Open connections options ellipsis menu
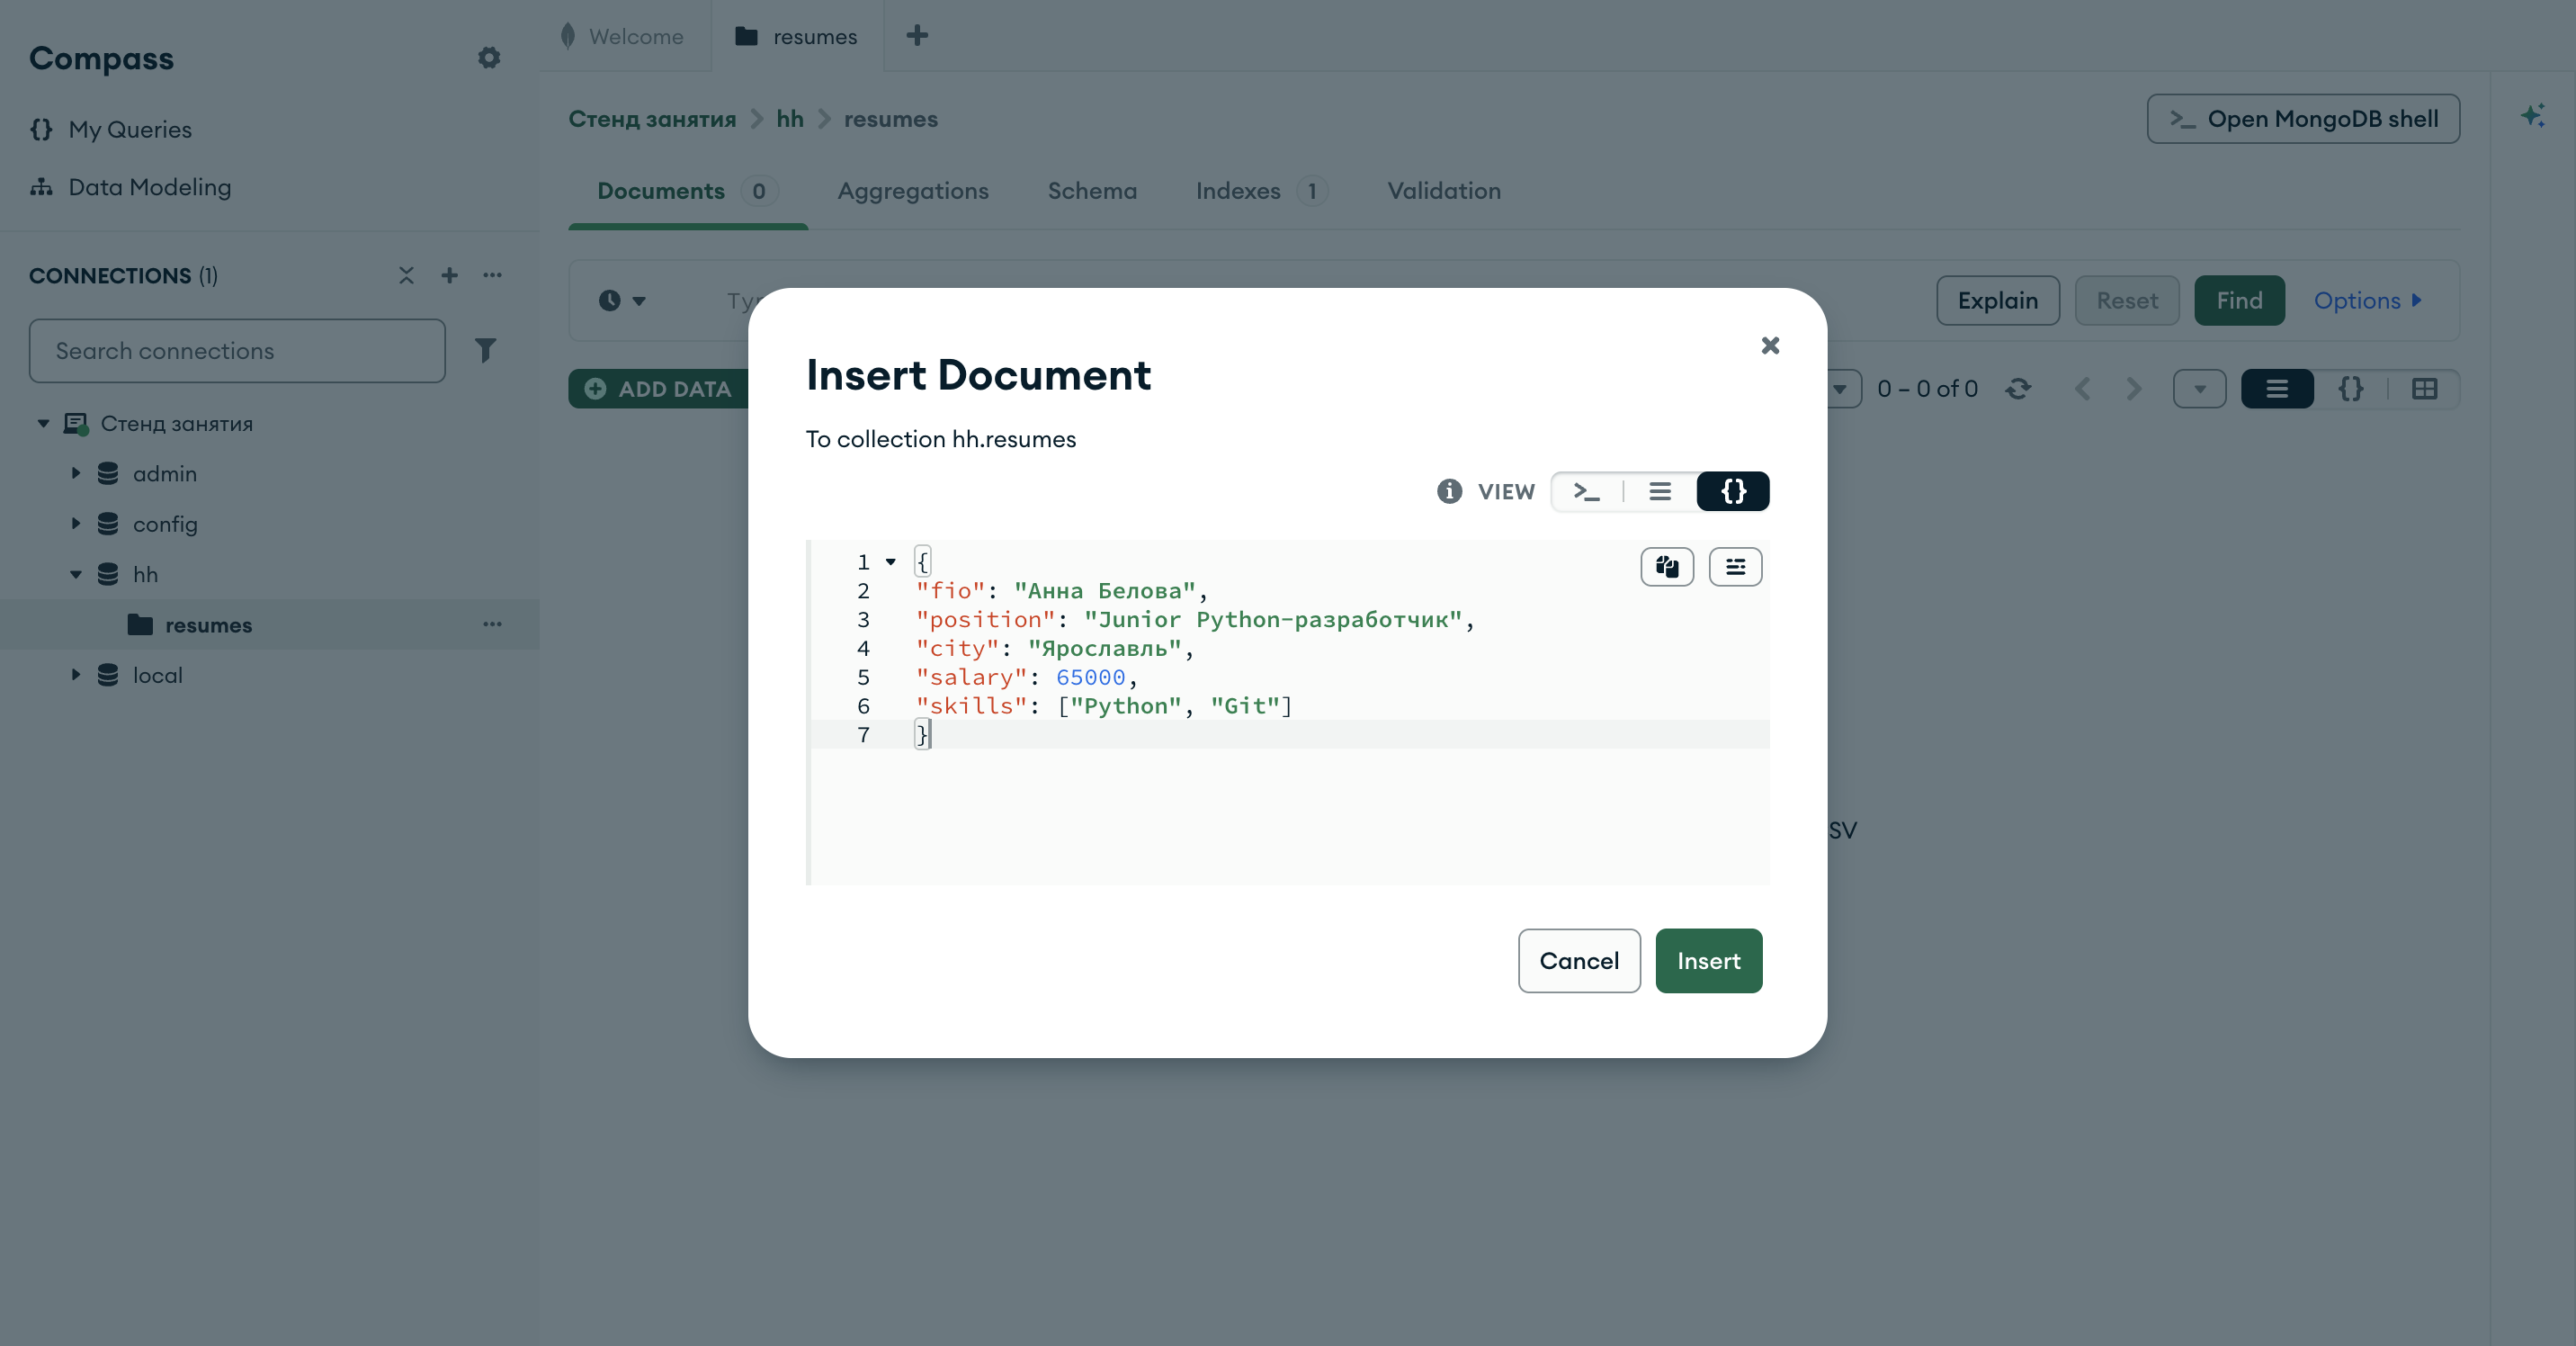 click(x=492, y=275)
